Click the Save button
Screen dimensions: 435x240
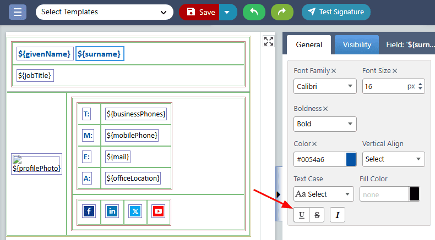[x=200, y=12]
